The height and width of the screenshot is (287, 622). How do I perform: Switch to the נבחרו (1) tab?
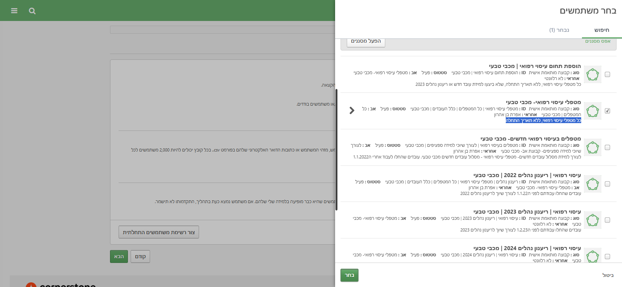pyautogui.click(x=559, y=30)
